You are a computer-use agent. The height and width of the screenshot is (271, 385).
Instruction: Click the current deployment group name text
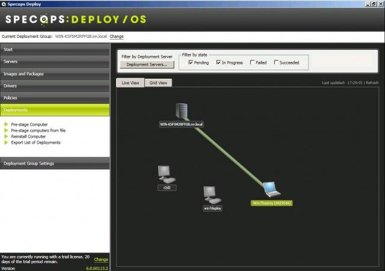coord(81,36)
